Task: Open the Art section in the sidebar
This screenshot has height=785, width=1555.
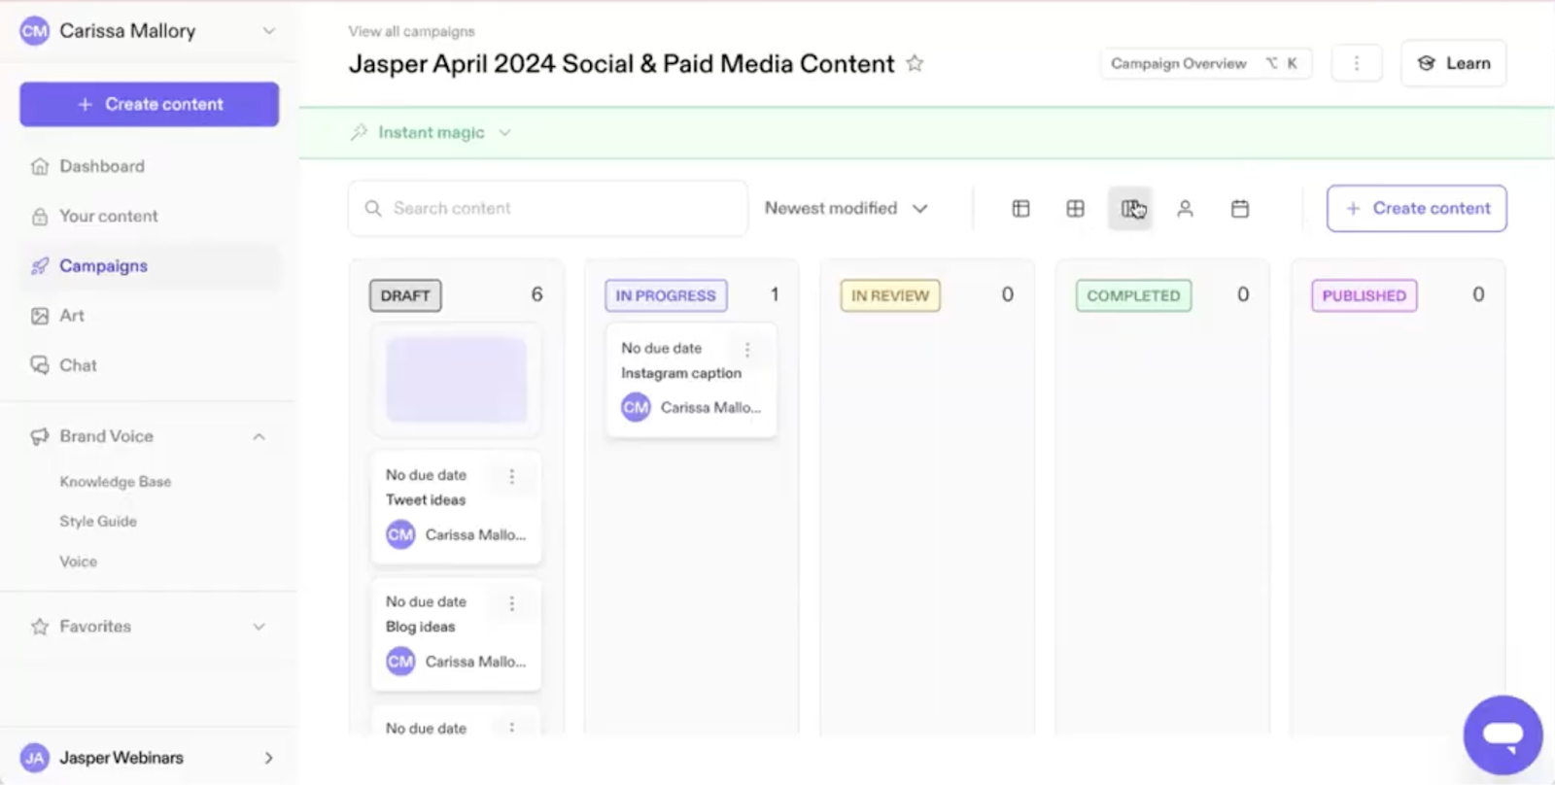Action: pyautogui.click(x=150, y=316)
